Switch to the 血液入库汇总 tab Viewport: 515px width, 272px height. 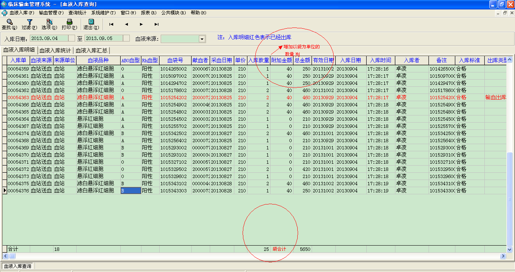pos(91,51)
